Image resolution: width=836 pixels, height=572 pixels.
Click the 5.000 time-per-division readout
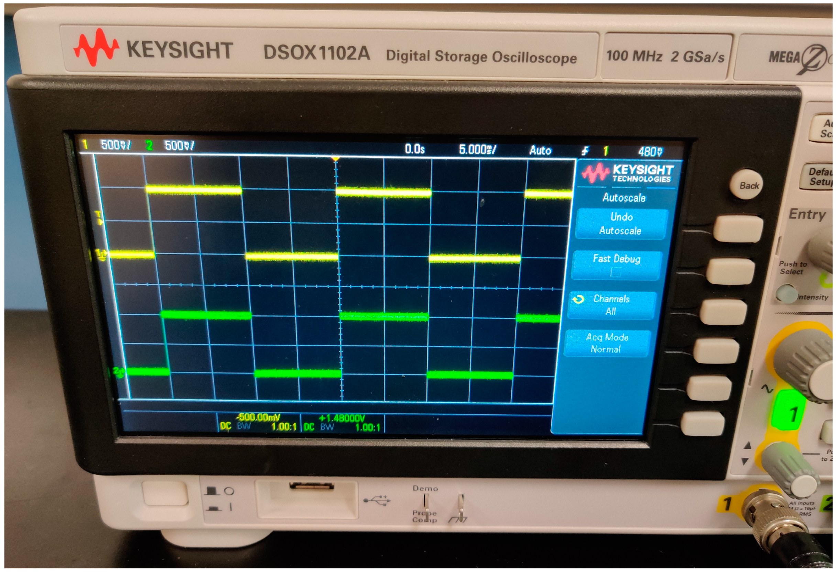pyautogui.click(x=477, y=149)
